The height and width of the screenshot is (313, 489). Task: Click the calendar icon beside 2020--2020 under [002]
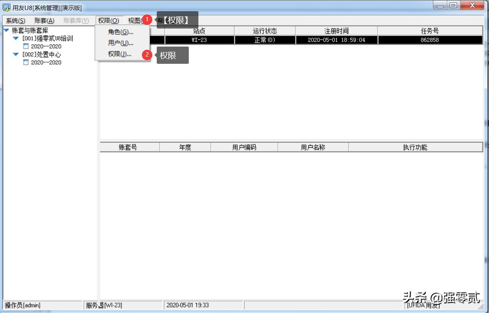click(x=26, y=63)
